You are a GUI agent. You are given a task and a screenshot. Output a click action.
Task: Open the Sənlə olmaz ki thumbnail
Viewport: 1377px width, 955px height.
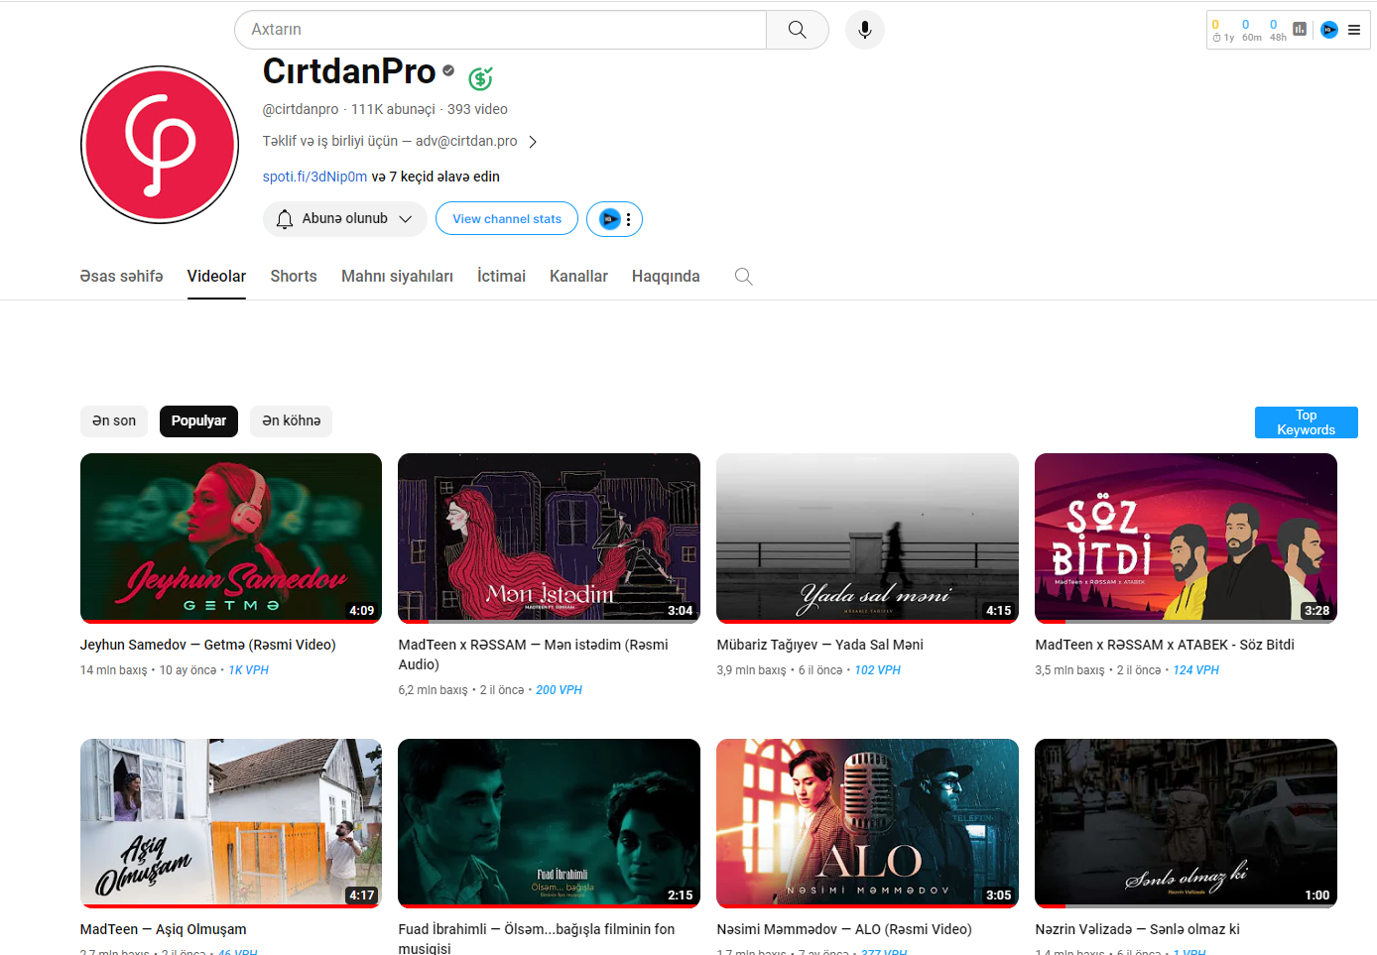1186,823
